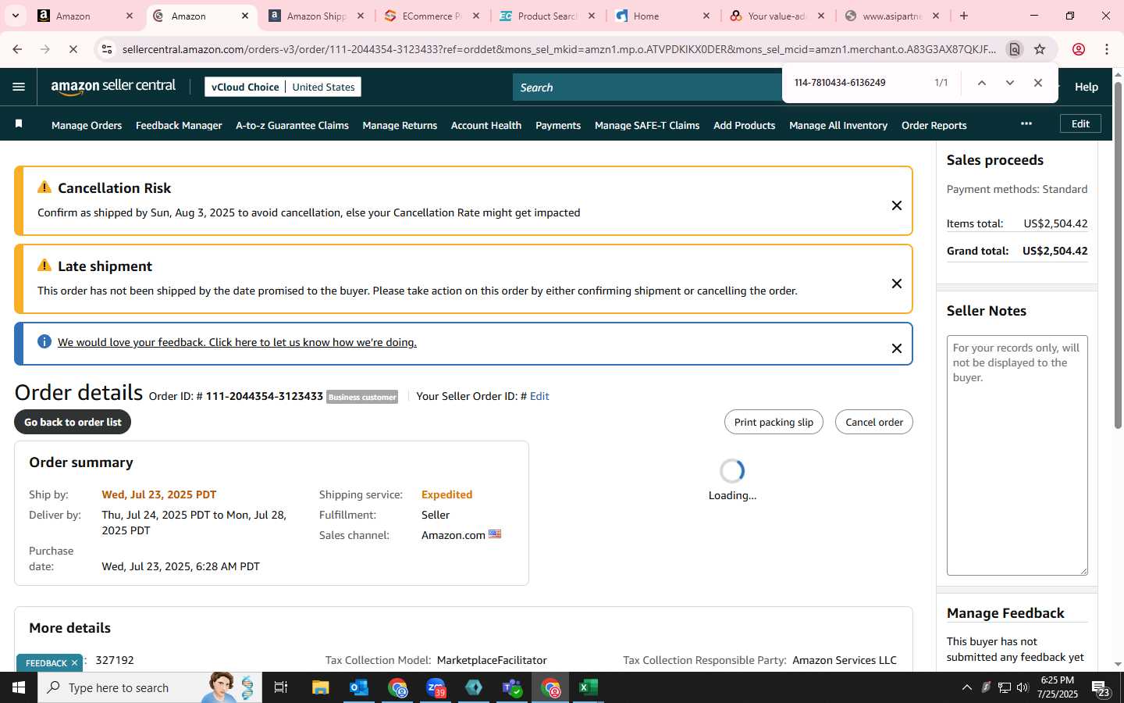
Task: Open a new browser tab
Action: (964, 16)
